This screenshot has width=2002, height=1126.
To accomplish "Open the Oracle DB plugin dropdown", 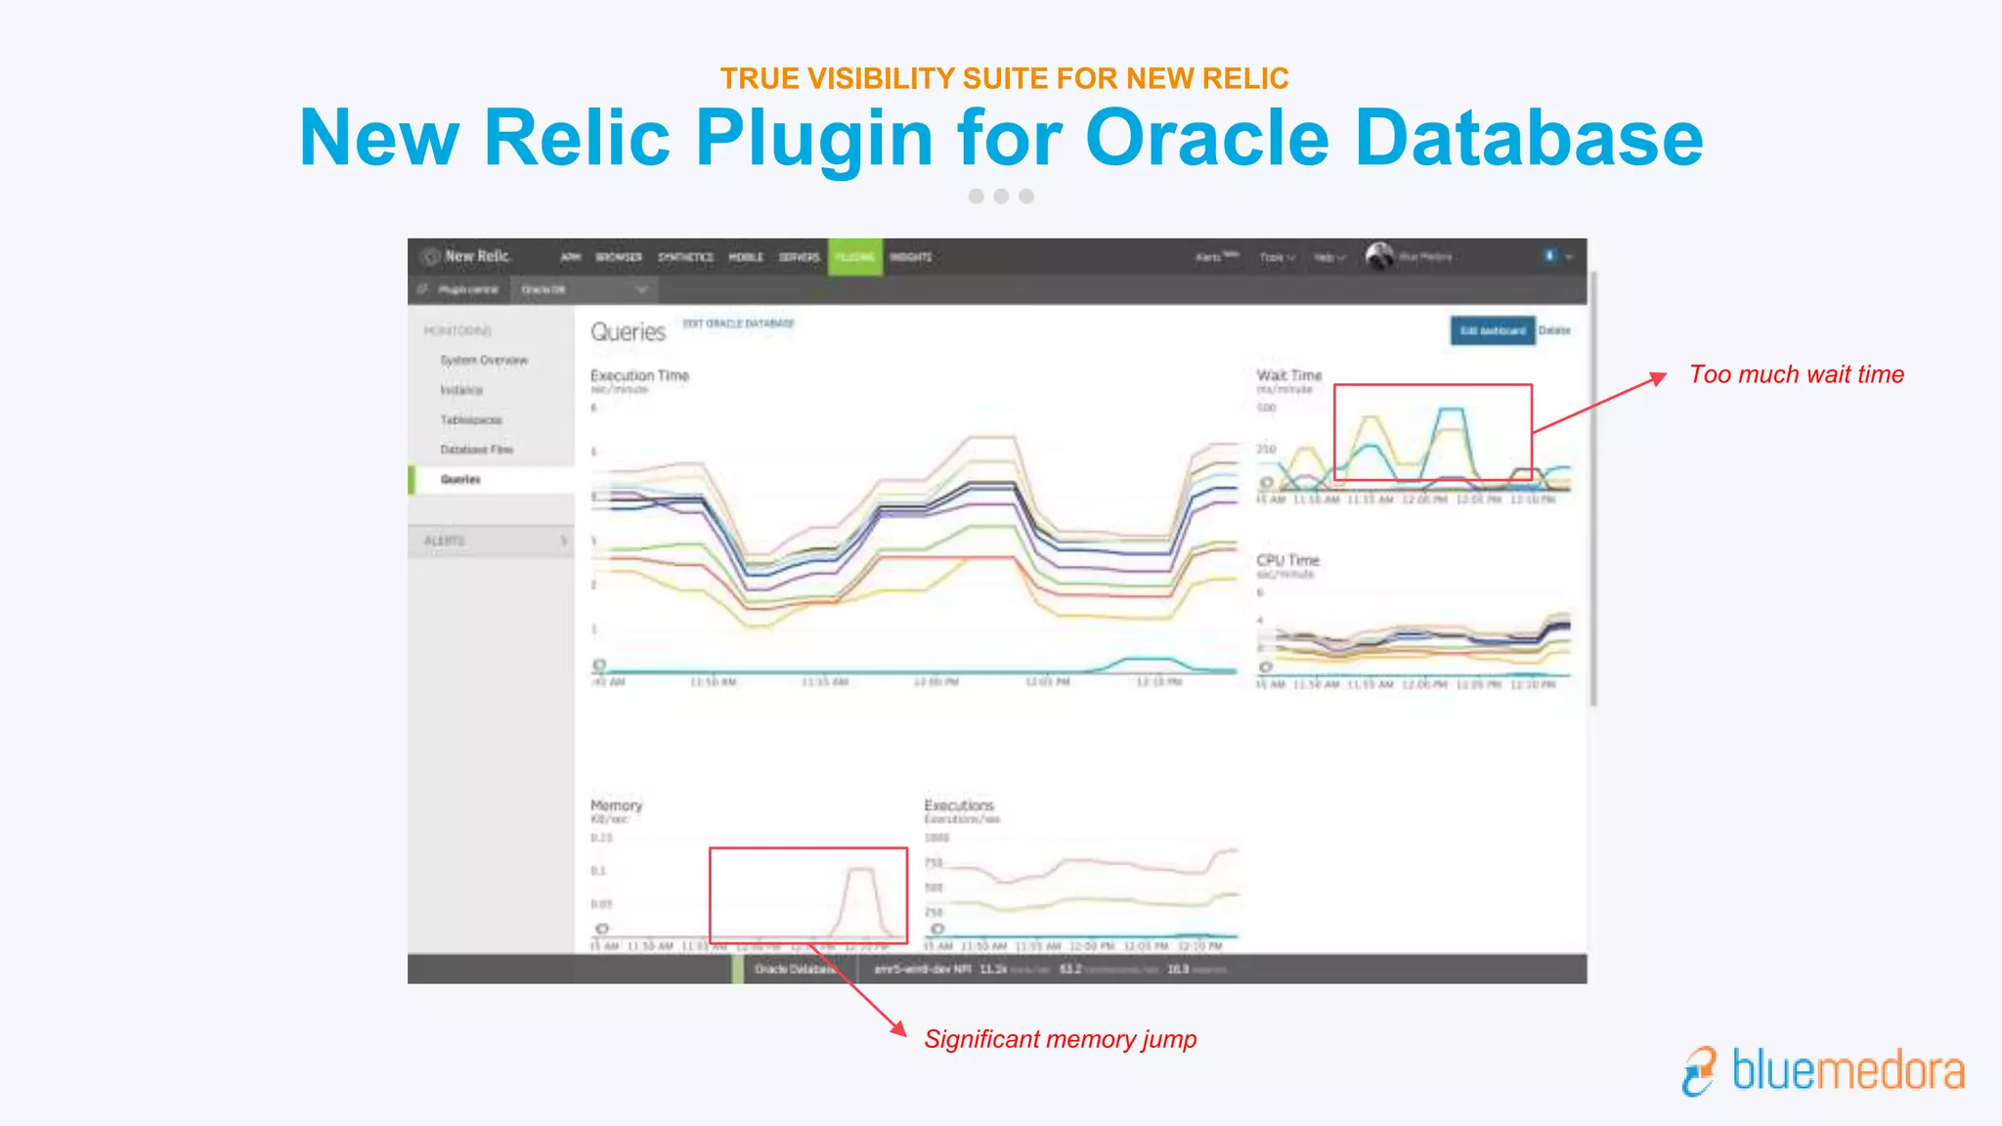I will [584, 289].
